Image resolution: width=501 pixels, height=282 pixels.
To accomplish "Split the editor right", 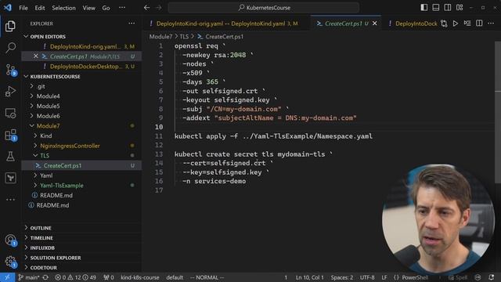I will (x=479, y=23).
